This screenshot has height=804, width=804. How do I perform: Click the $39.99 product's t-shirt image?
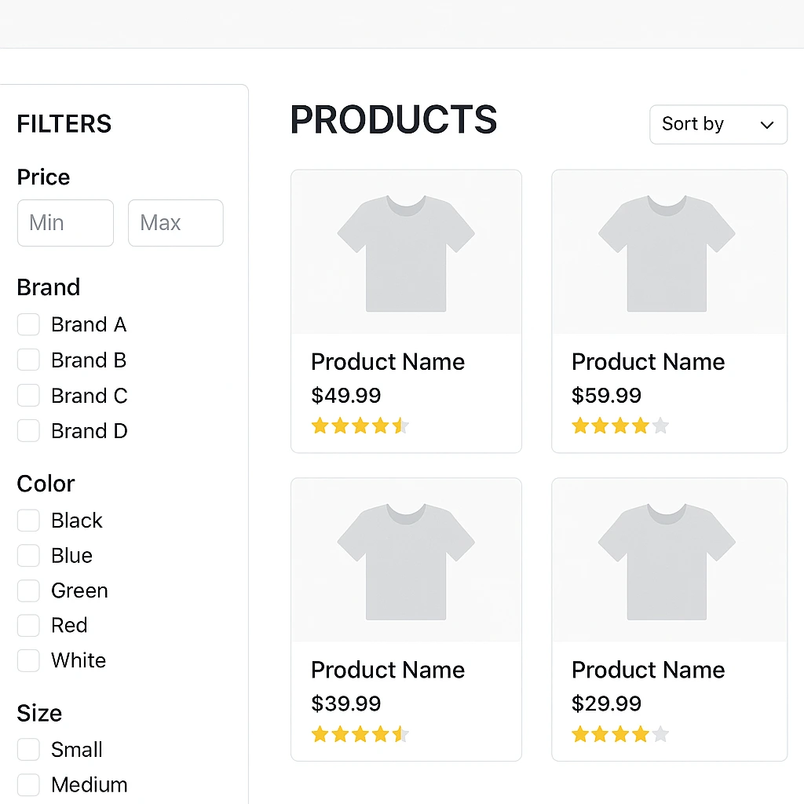(x=406, y=561)
